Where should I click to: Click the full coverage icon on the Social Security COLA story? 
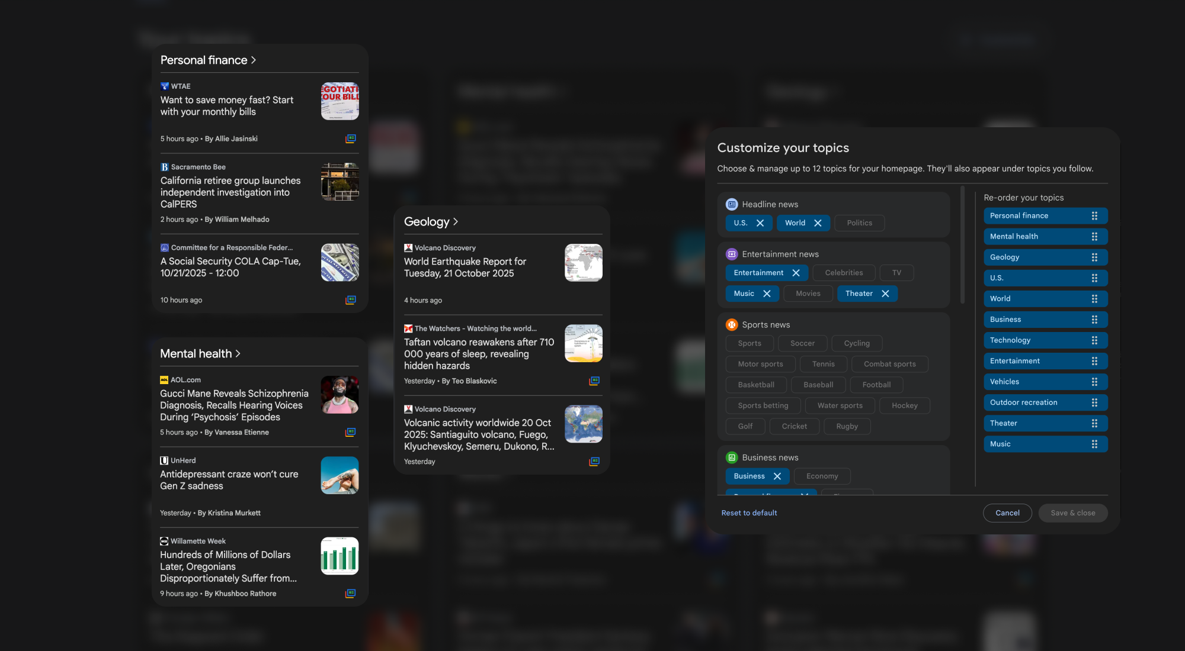[351, 300]
